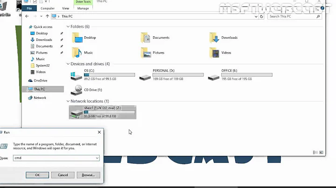Viewport: 336px width, 188px height.
Task: Click the Run dialog Open text field
Action: 56,158
